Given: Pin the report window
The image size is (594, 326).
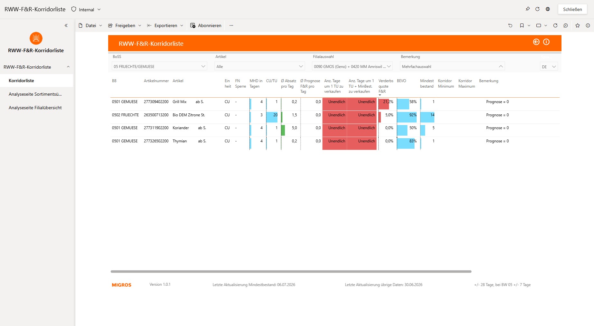Looking at the screenshot, I should (x=527, y=9).
